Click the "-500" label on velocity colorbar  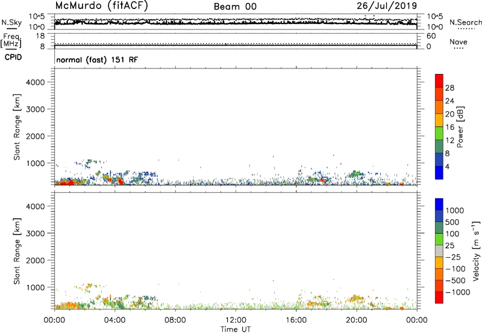click(455, 281)
